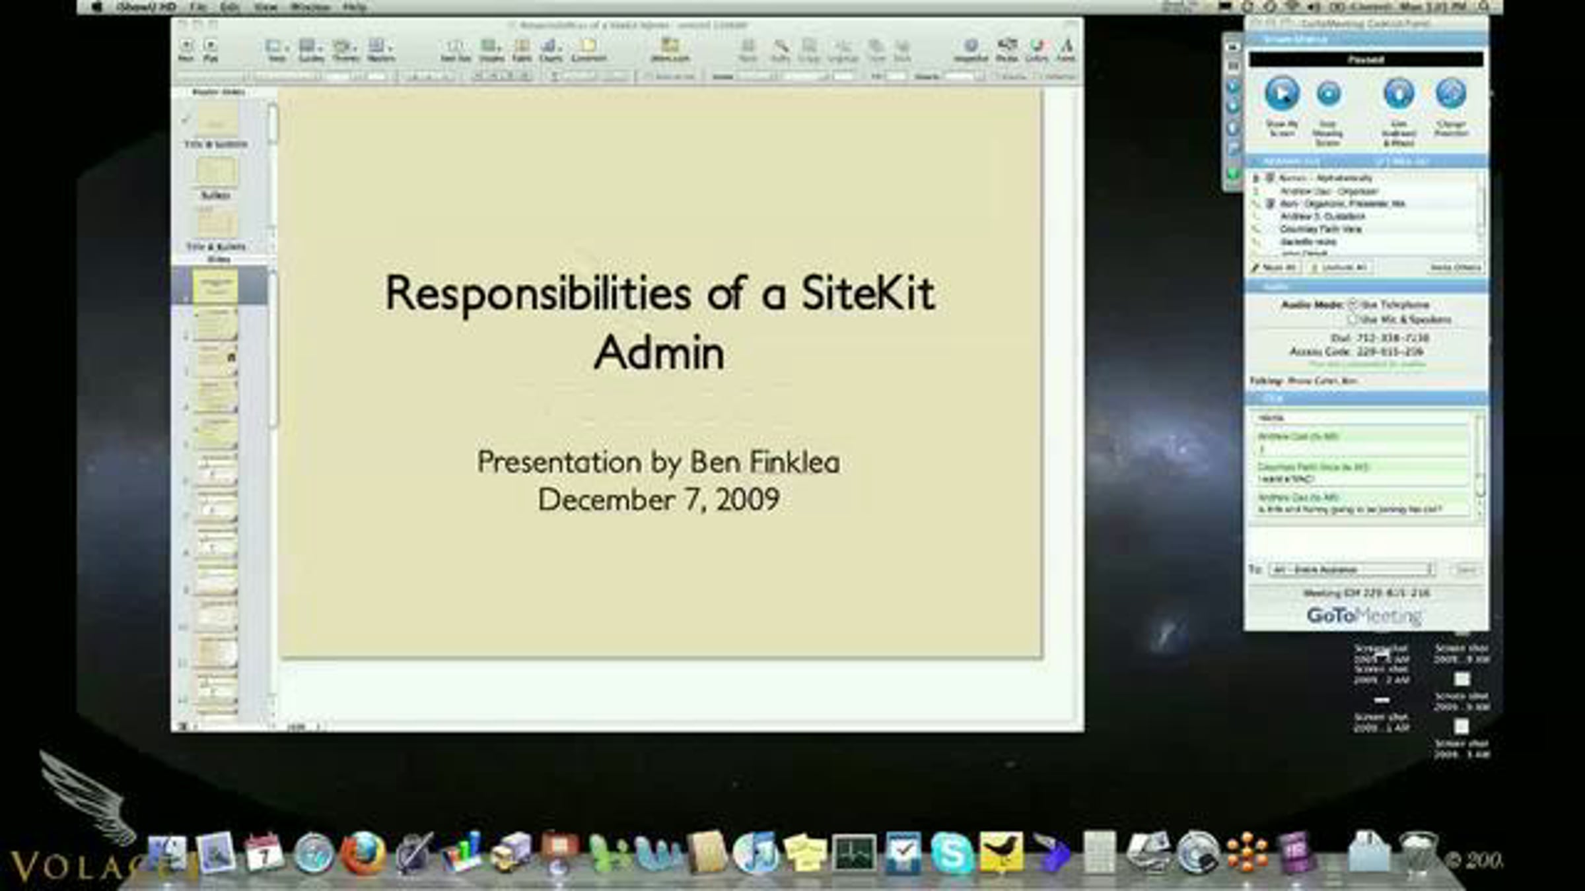Image resolution: width=1585 pixels, height=891 pixels.
Task: Open the Window menu in menu bar
Action: point(310,7)
